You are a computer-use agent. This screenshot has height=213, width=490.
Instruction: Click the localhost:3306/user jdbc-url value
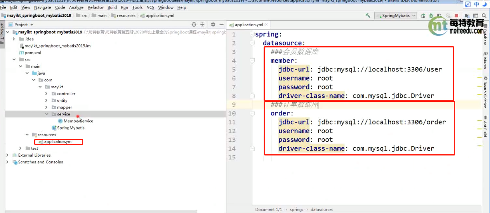(x=380, y=70)
